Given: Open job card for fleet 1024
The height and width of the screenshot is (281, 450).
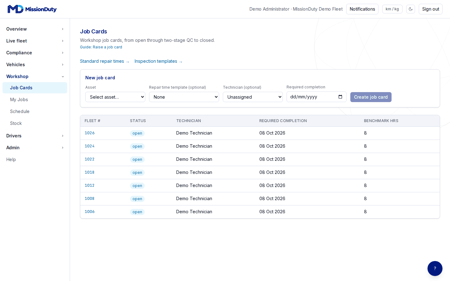Looking at the screenshot, I should coord(90,146).
